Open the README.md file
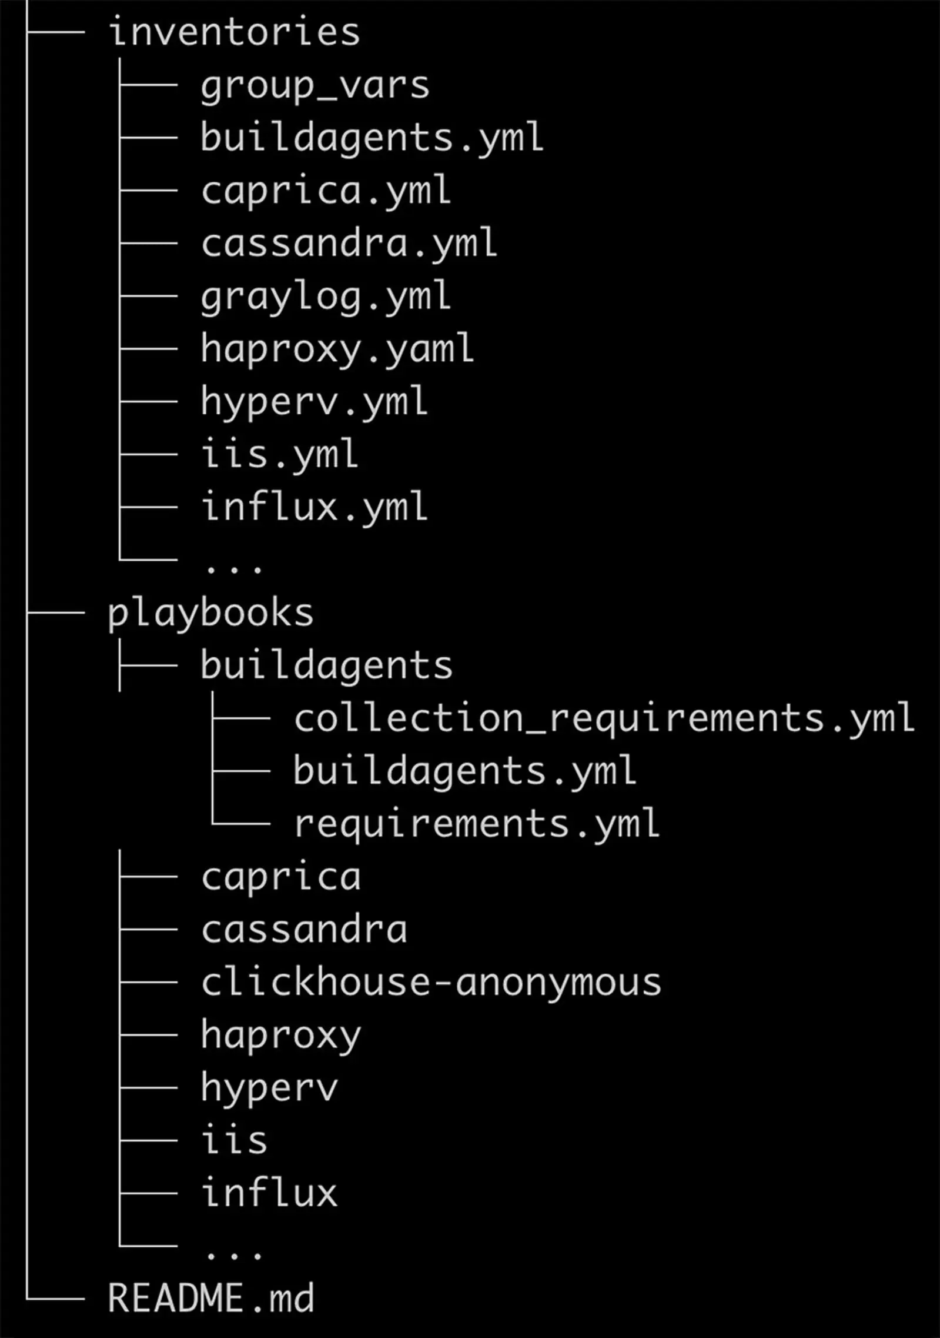 210,1299
